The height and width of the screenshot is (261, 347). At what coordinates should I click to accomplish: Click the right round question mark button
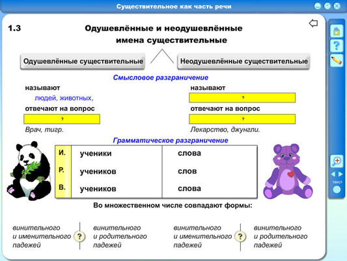[x=240, y=236]
